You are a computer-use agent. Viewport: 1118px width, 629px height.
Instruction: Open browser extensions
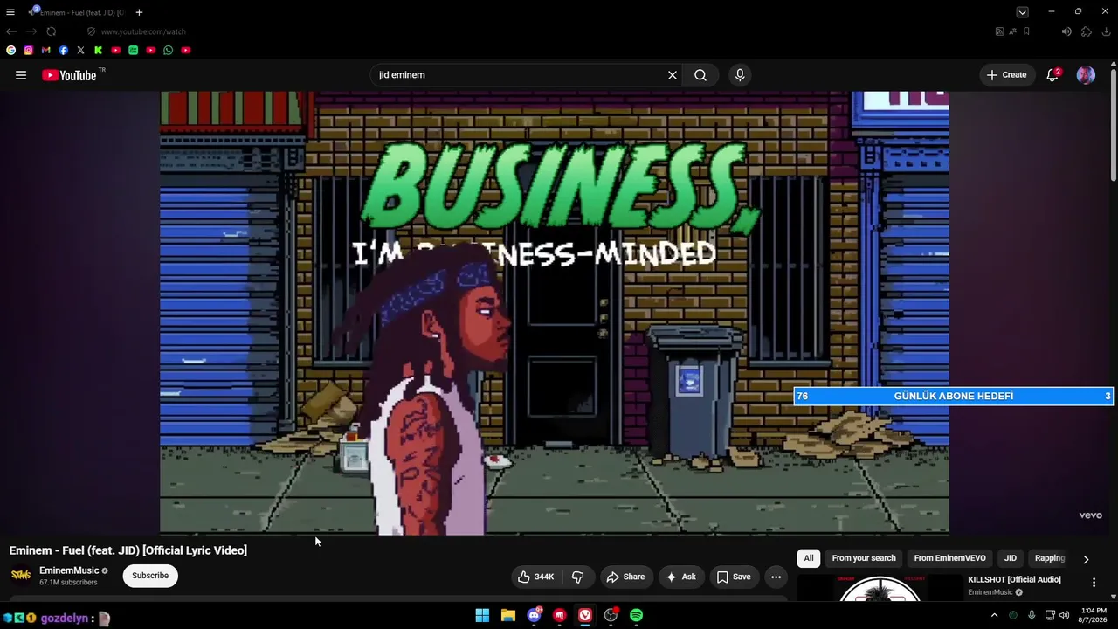(1087, 31)
